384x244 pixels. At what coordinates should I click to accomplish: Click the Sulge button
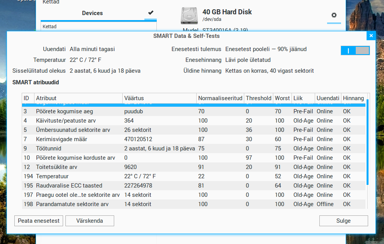pos(343,221)
